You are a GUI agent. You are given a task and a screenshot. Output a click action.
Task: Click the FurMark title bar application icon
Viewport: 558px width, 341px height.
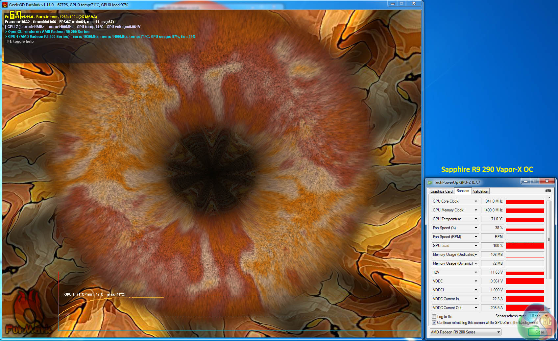5,5
